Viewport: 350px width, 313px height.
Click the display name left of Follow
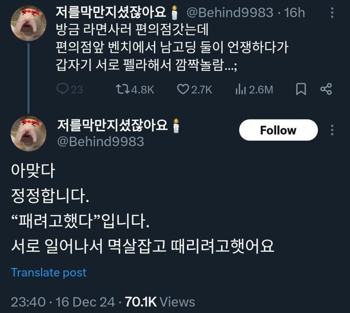[113, 125]
